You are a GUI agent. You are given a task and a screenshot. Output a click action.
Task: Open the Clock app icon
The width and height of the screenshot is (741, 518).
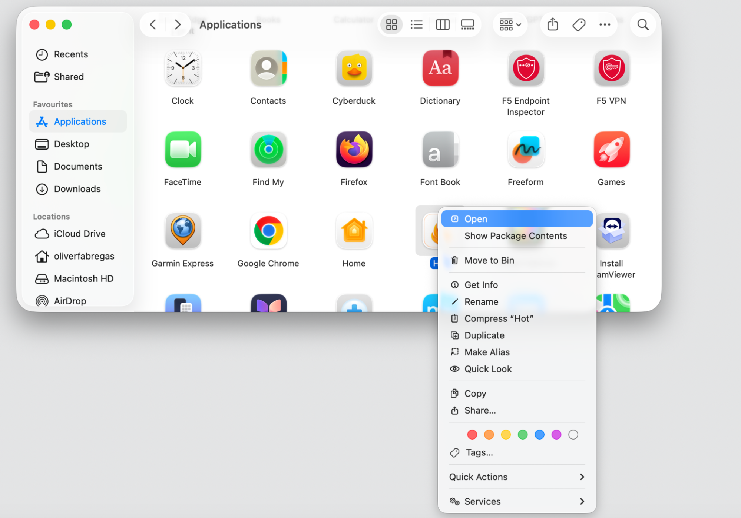pos(183,68)
